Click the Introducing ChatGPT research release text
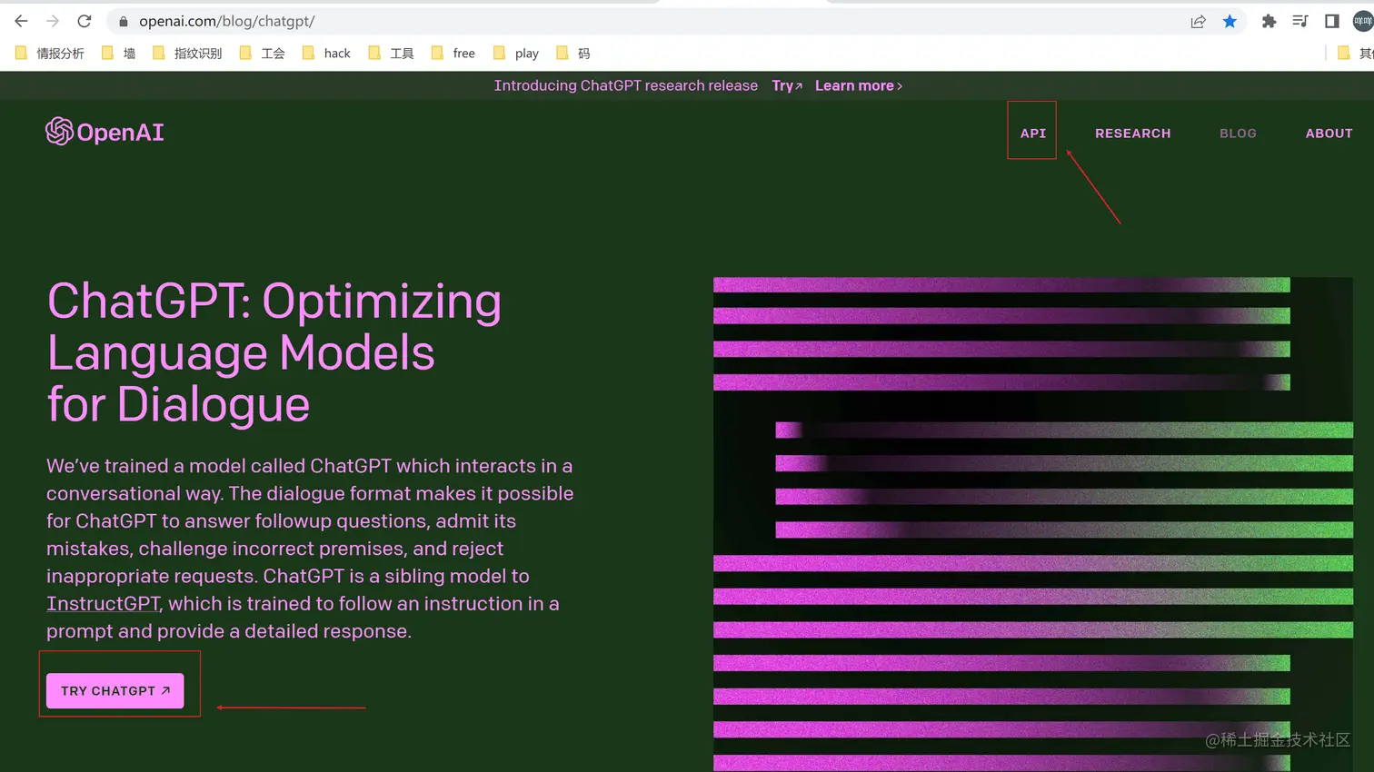The height and width of the screenshot is (772, 1374). (x=625, y=85)
